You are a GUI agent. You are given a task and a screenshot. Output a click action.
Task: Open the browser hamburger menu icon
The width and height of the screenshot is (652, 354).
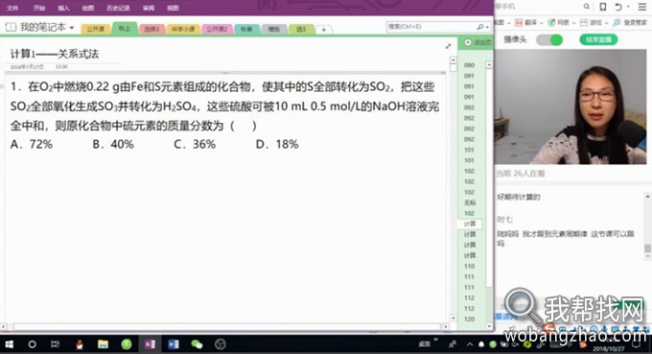[x=642, y=7]
